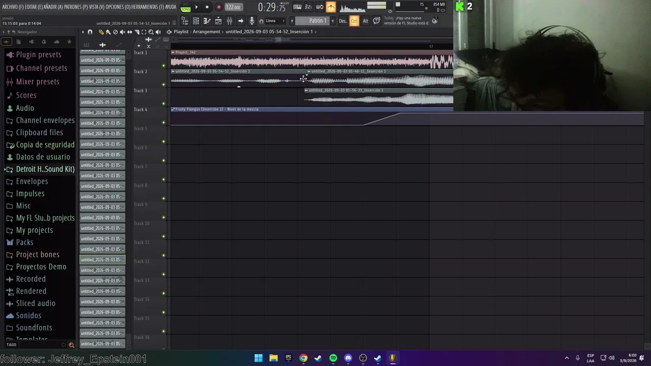Start playback with the play button

click(x=196, y=7)
